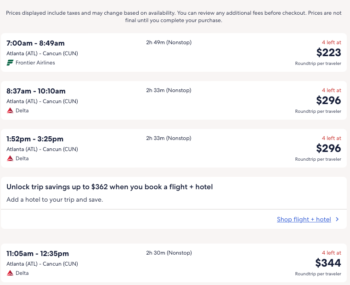Click the chevron arrow beside Shop flight + hotel
Viewport: 350px width, 285px height.
click(x=338, y=220)
